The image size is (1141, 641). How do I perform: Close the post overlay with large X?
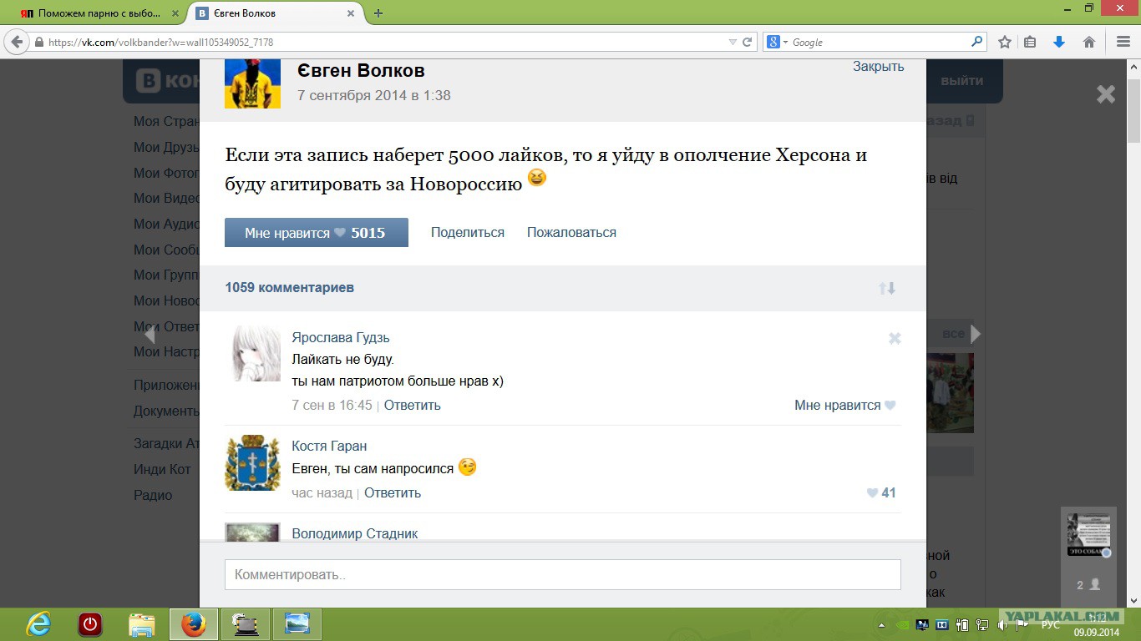(1106, 94)
